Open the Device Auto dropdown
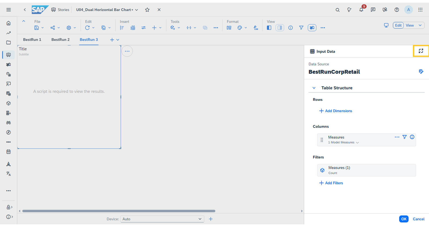 coord(162,219)
